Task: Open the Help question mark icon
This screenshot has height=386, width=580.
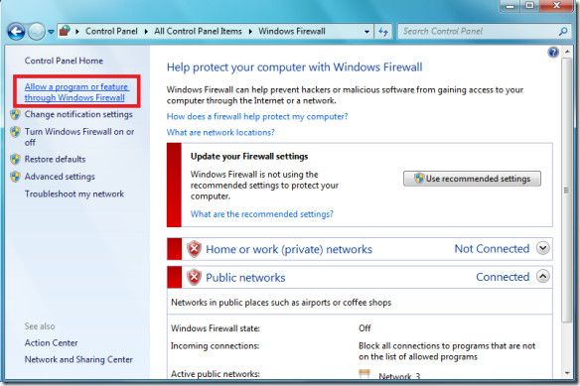Action: [553, 53]
